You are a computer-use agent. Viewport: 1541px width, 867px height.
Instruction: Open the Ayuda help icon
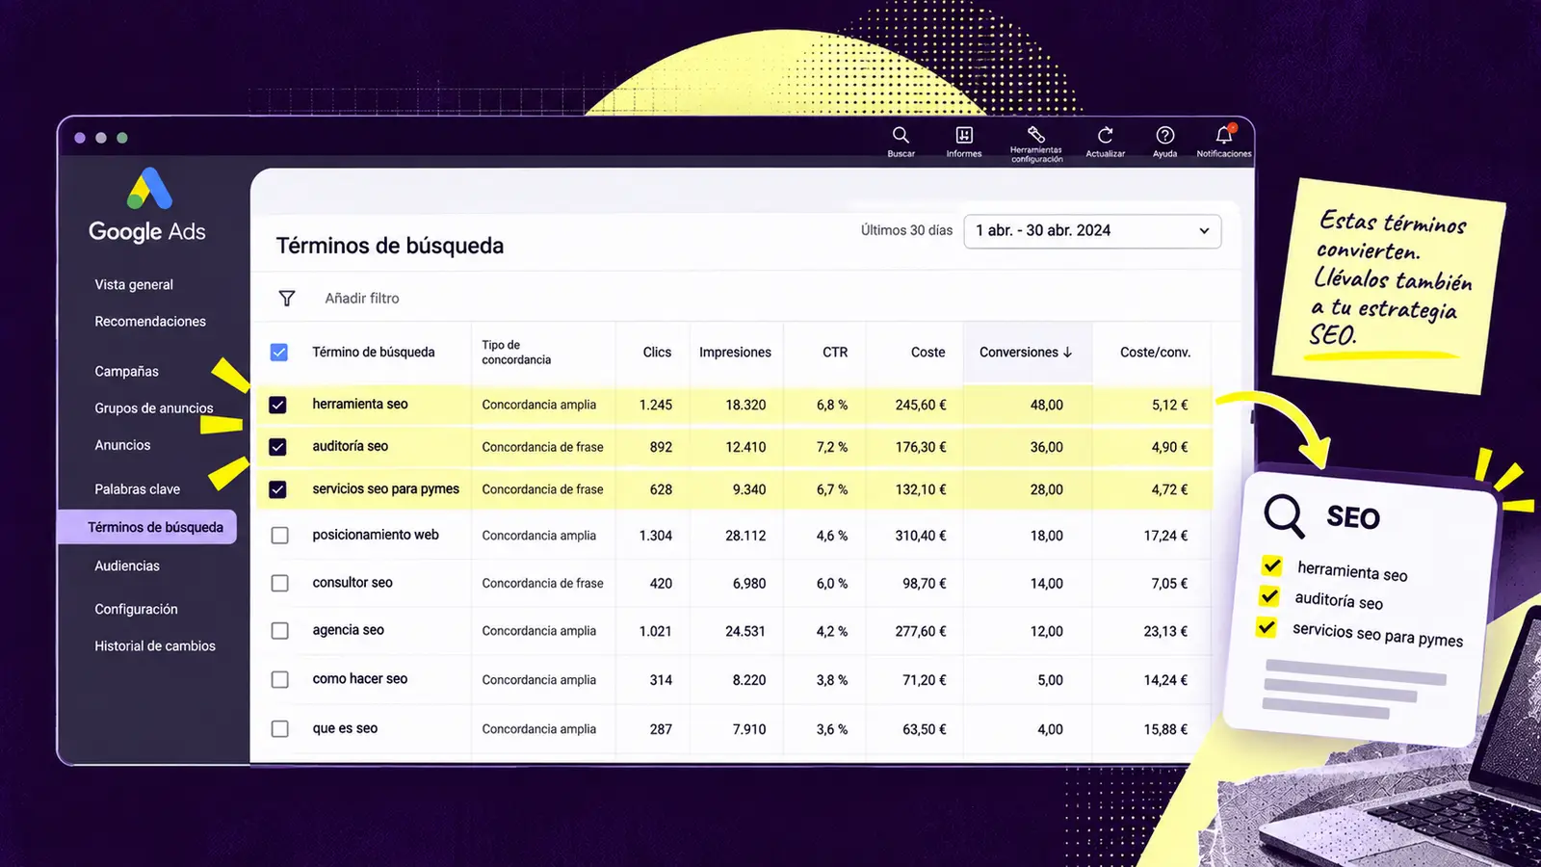[1165, 136]
